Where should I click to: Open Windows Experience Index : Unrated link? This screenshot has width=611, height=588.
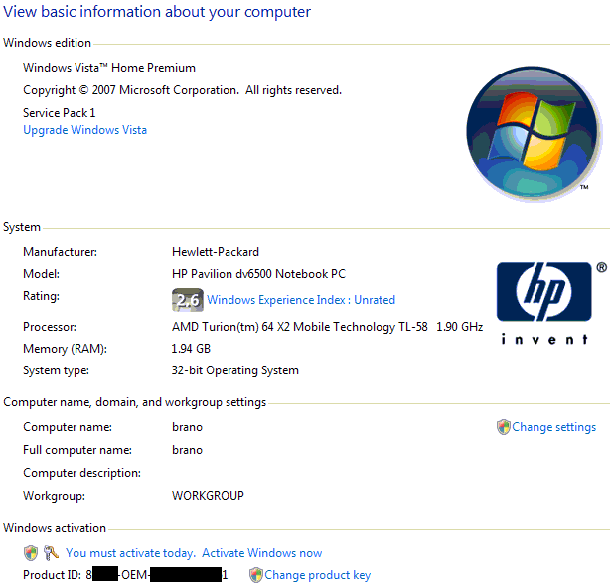[301, 300]
